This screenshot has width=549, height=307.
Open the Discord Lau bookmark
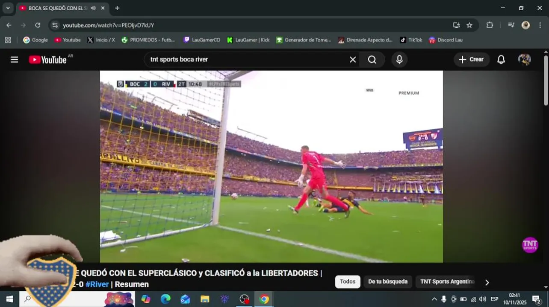446,40
